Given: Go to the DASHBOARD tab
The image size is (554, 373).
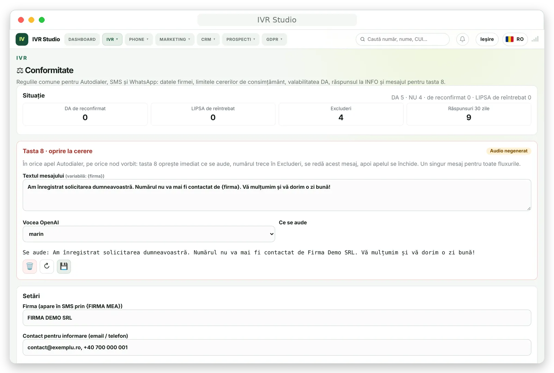Looking at the screenshot, I should [x=82, y=39].
